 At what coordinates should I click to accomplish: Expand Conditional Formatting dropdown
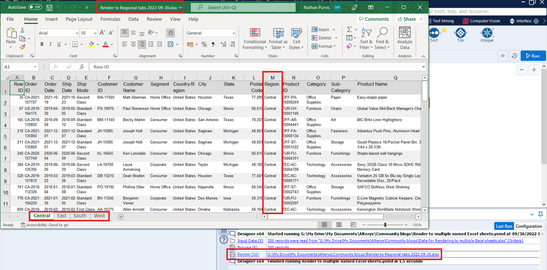pos(255,38)
